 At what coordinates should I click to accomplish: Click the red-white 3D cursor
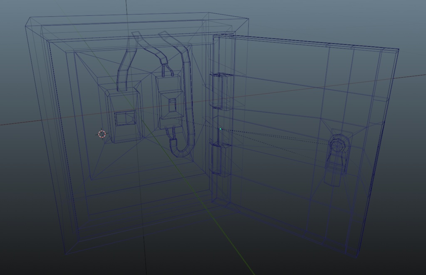[102, 134]
